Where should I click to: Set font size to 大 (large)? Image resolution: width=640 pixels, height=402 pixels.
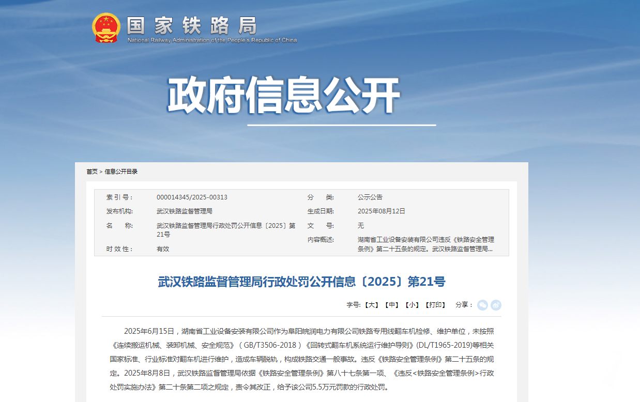click(x=372, y=305)
